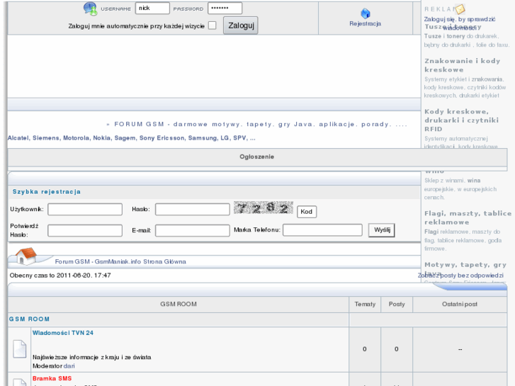Open the Motywy, tapety, gry ad link
Screen dimensions: 515x386
click(x=465, y=265)
